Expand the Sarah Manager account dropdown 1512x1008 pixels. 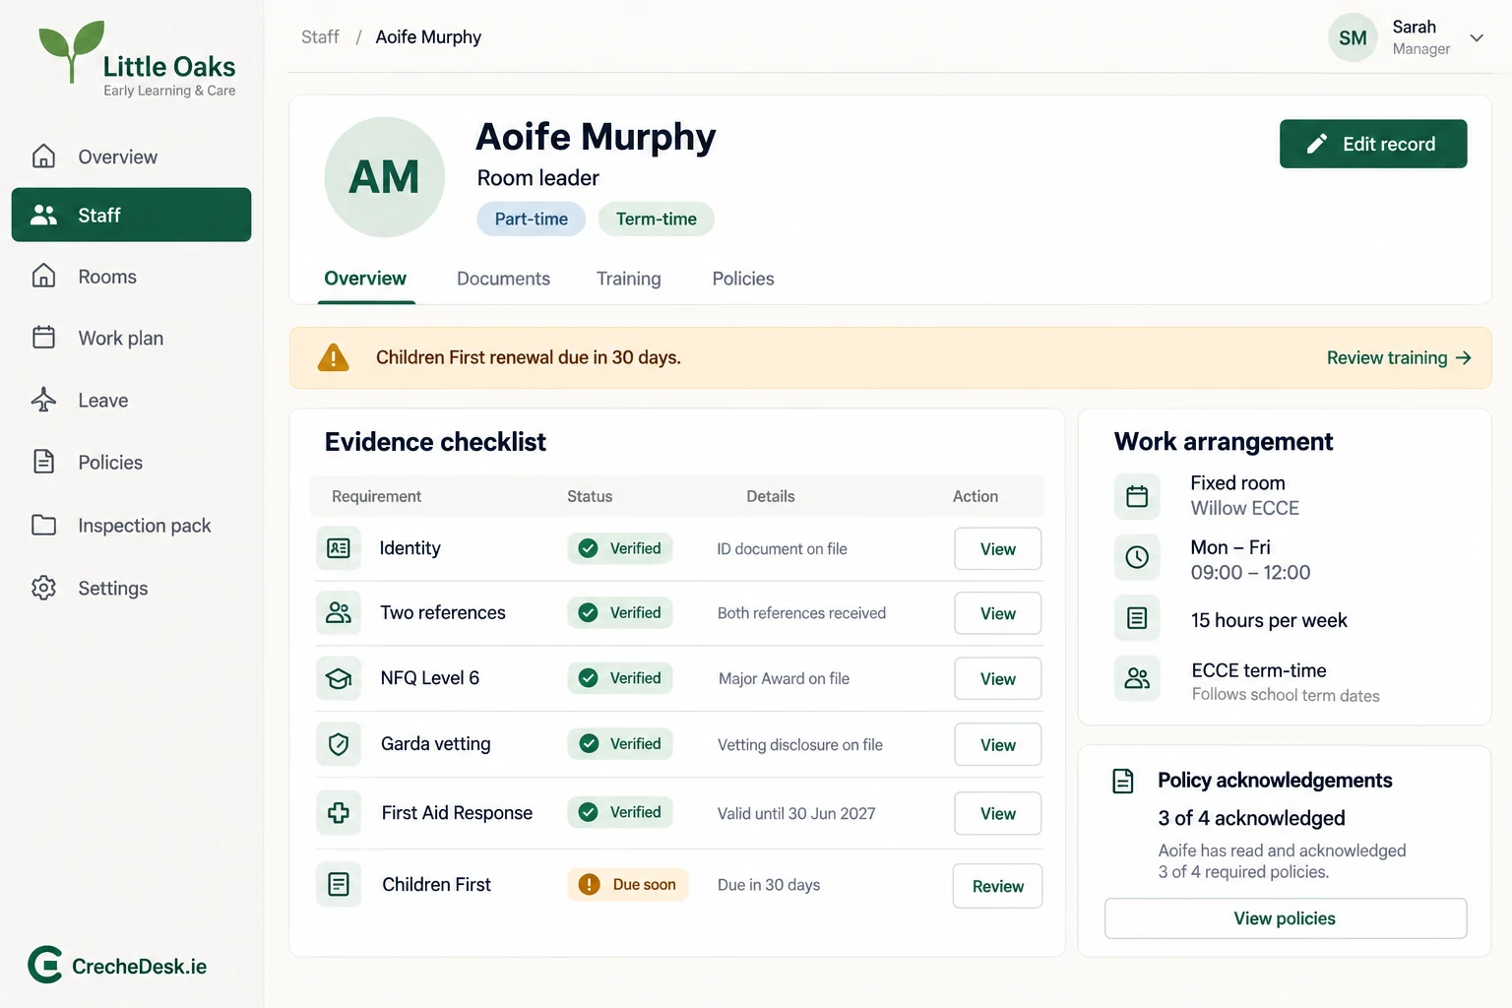[x=1477, y=38]
